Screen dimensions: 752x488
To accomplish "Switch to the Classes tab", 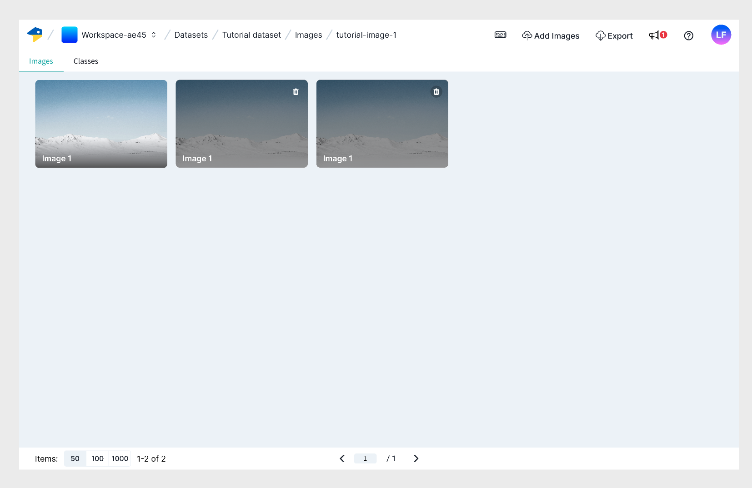I will point(85,61).
